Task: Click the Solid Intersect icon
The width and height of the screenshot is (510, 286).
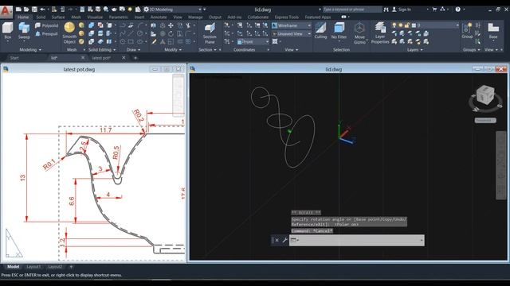Action: click(92, 41)
